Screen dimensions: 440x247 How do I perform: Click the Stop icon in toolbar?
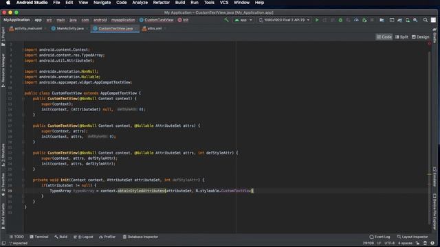(372, 20)
